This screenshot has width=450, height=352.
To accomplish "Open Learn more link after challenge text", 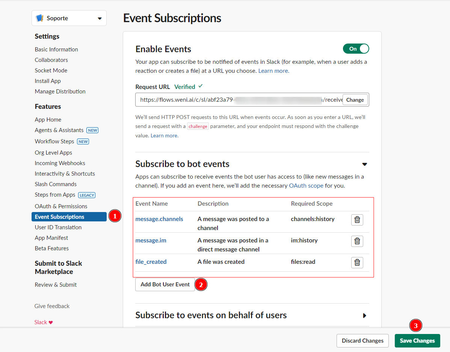I will (165, 135).
